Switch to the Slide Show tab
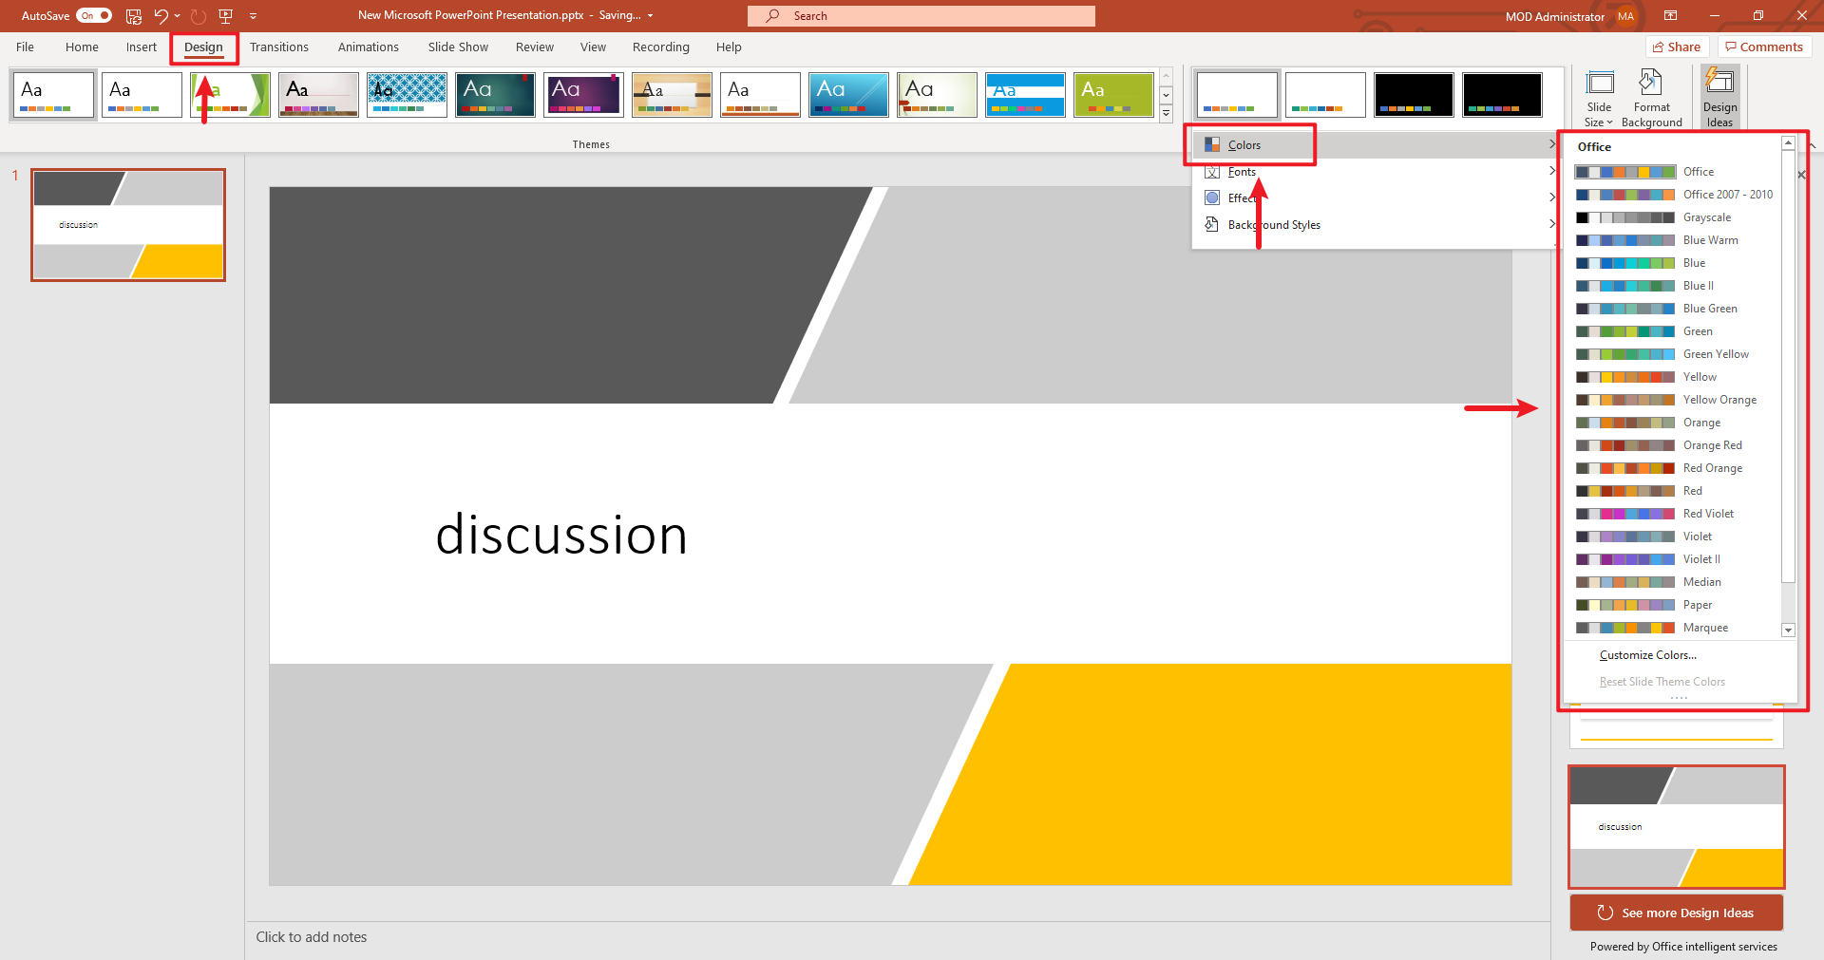1824x960 pixels. click(x=458, y=47)
